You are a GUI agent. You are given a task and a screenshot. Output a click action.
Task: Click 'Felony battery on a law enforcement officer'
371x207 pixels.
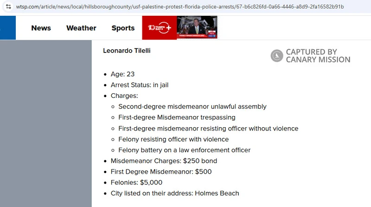(185, 150)
